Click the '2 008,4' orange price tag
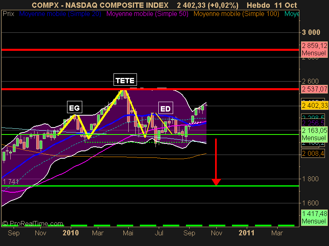This screenshot has height=246, width=329. (313, 153)
